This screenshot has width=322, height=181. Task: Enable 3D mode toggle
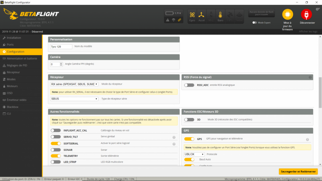click(189, 120)
